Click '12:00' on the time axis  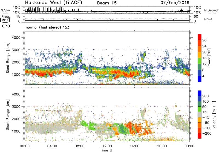(x=107, y=146)
